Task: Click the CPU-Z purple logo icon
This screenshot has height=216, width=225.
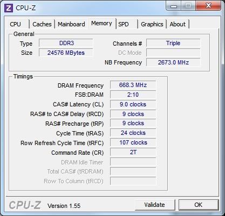Action: pos(9,8)
